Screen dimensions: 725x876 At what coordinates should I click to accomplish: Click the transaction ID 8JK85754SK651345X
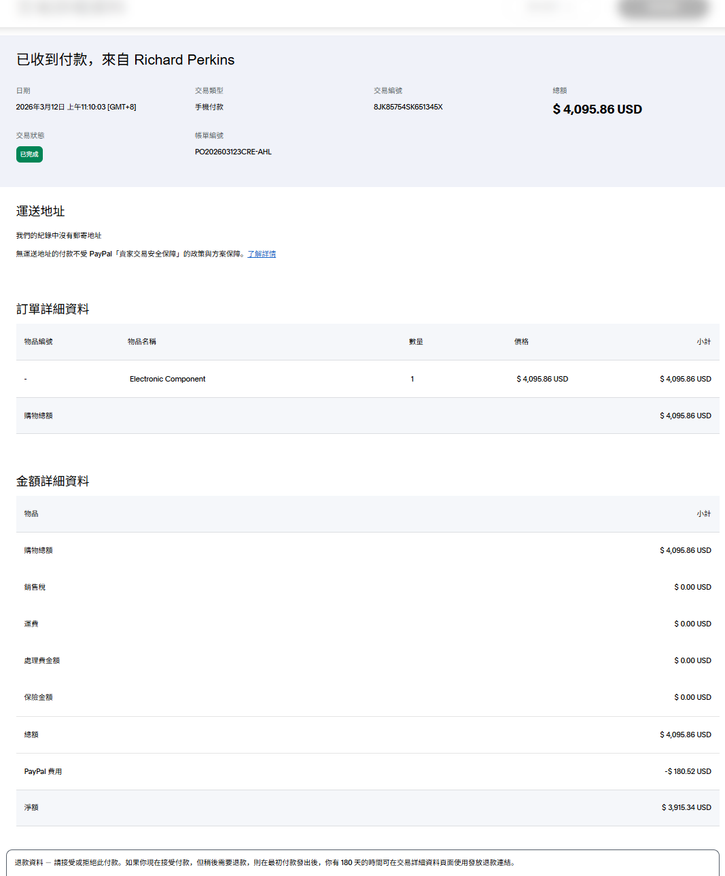point(408,107)
